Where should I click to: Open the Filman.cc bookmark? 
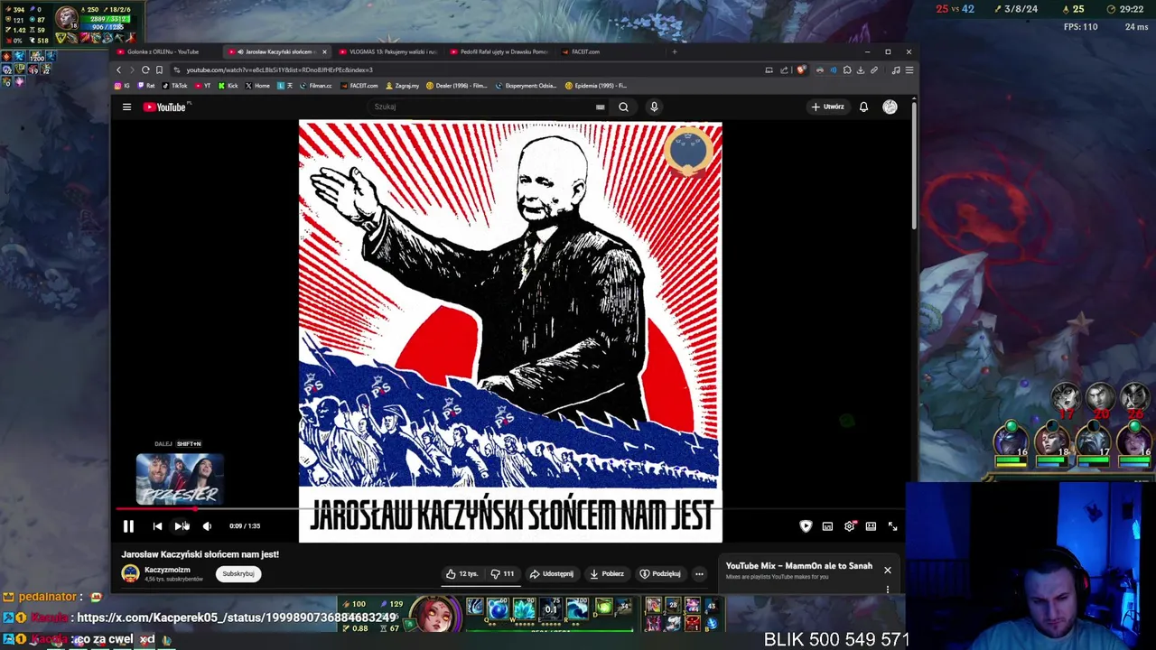point(316,86)
